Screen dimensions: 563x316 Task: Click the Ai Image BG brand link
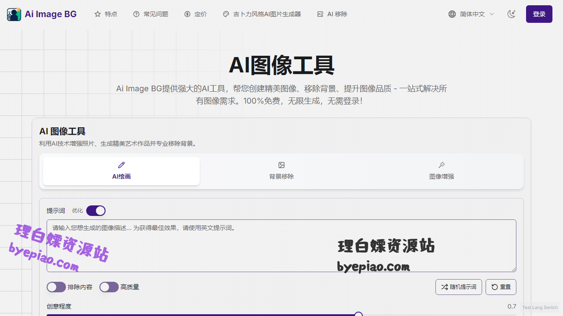(x=42, y=14)
